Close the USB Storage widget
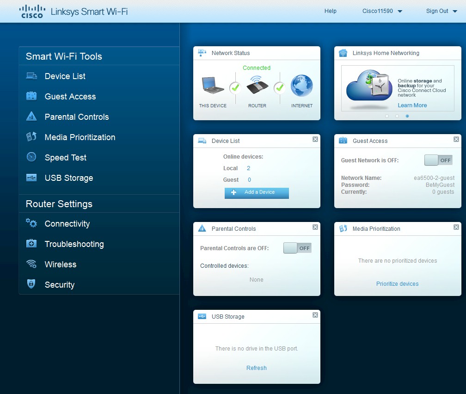 point(315,315)
